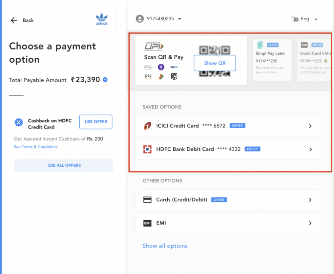Click the HDFC bank logo icon
The height and width of the screenshot is (274, 334).
(x=147, y=149)
